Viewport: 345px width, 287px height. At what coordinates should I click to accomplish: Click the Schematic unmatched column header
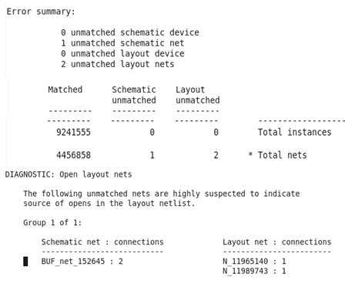coord(134,95)
